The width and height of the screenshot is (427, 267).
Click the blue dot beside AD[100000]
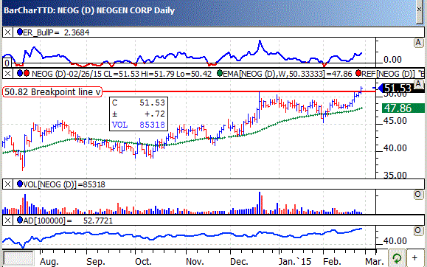(x=20, y=220)
